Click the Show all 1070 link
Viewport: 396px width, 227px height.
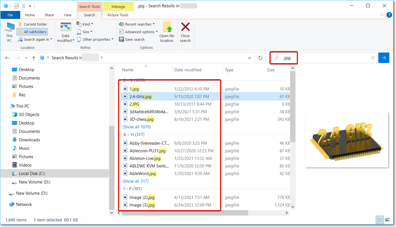137,127
